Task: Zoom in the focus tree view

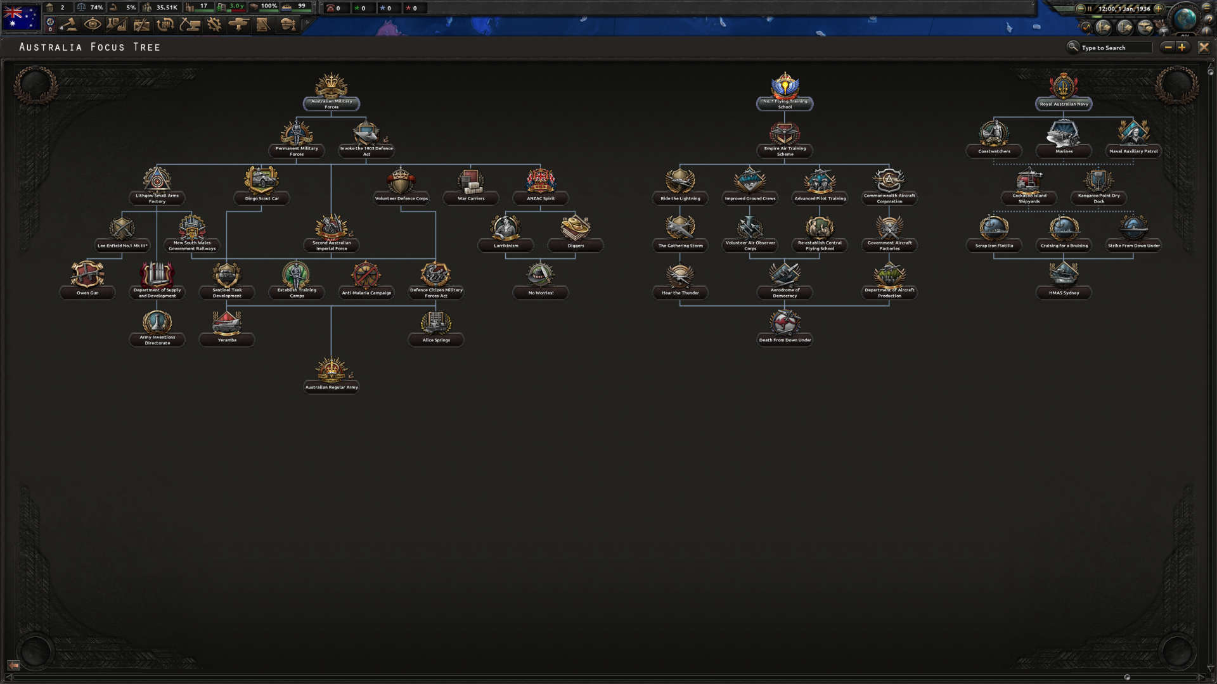Action: coord(1182,47)
